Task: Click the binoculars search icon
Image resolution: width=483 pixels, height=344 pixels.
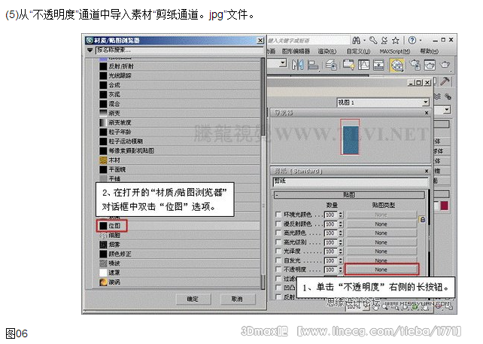Action: 357,41
